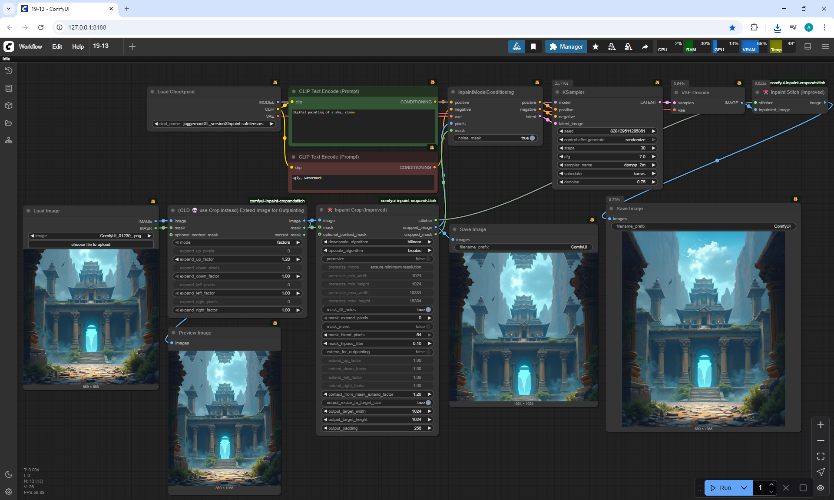
Task: Click the share arrow icon in toolbar
Action: coord(645,46)
